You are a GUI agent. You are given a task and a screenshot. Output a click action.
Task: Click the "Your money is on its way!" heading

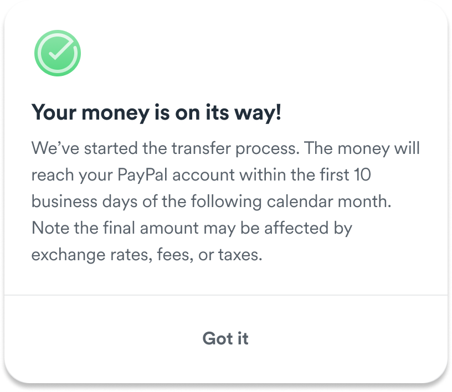tap(157, 113)
